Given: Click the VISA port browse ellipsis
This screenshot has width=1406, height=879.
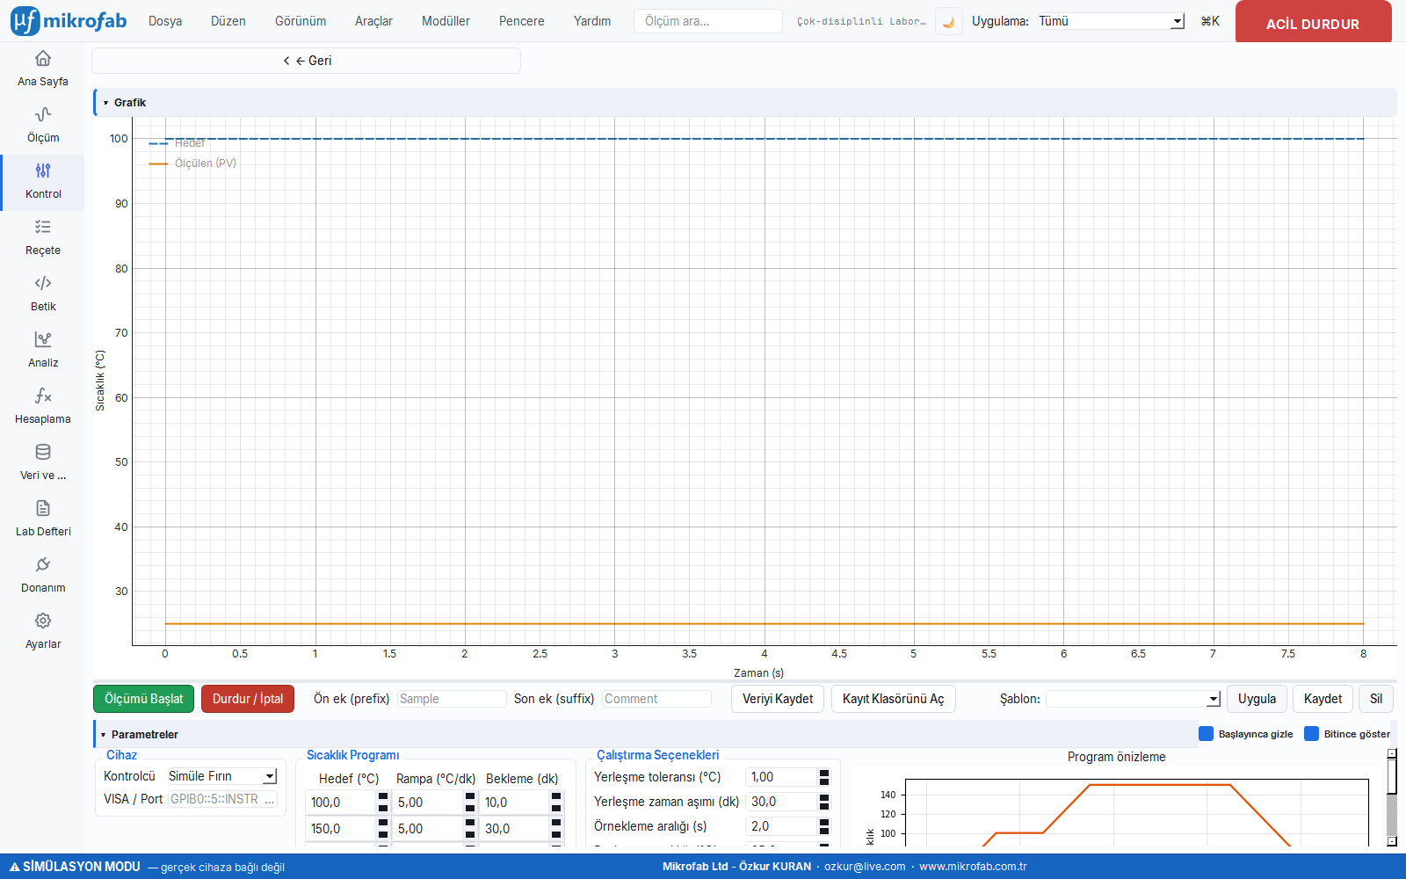Looking at the screenshot, I should pyautogui.click(x=270, y=799).
